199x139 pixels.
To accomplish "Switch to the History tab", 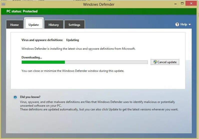I will click(54, 24).
